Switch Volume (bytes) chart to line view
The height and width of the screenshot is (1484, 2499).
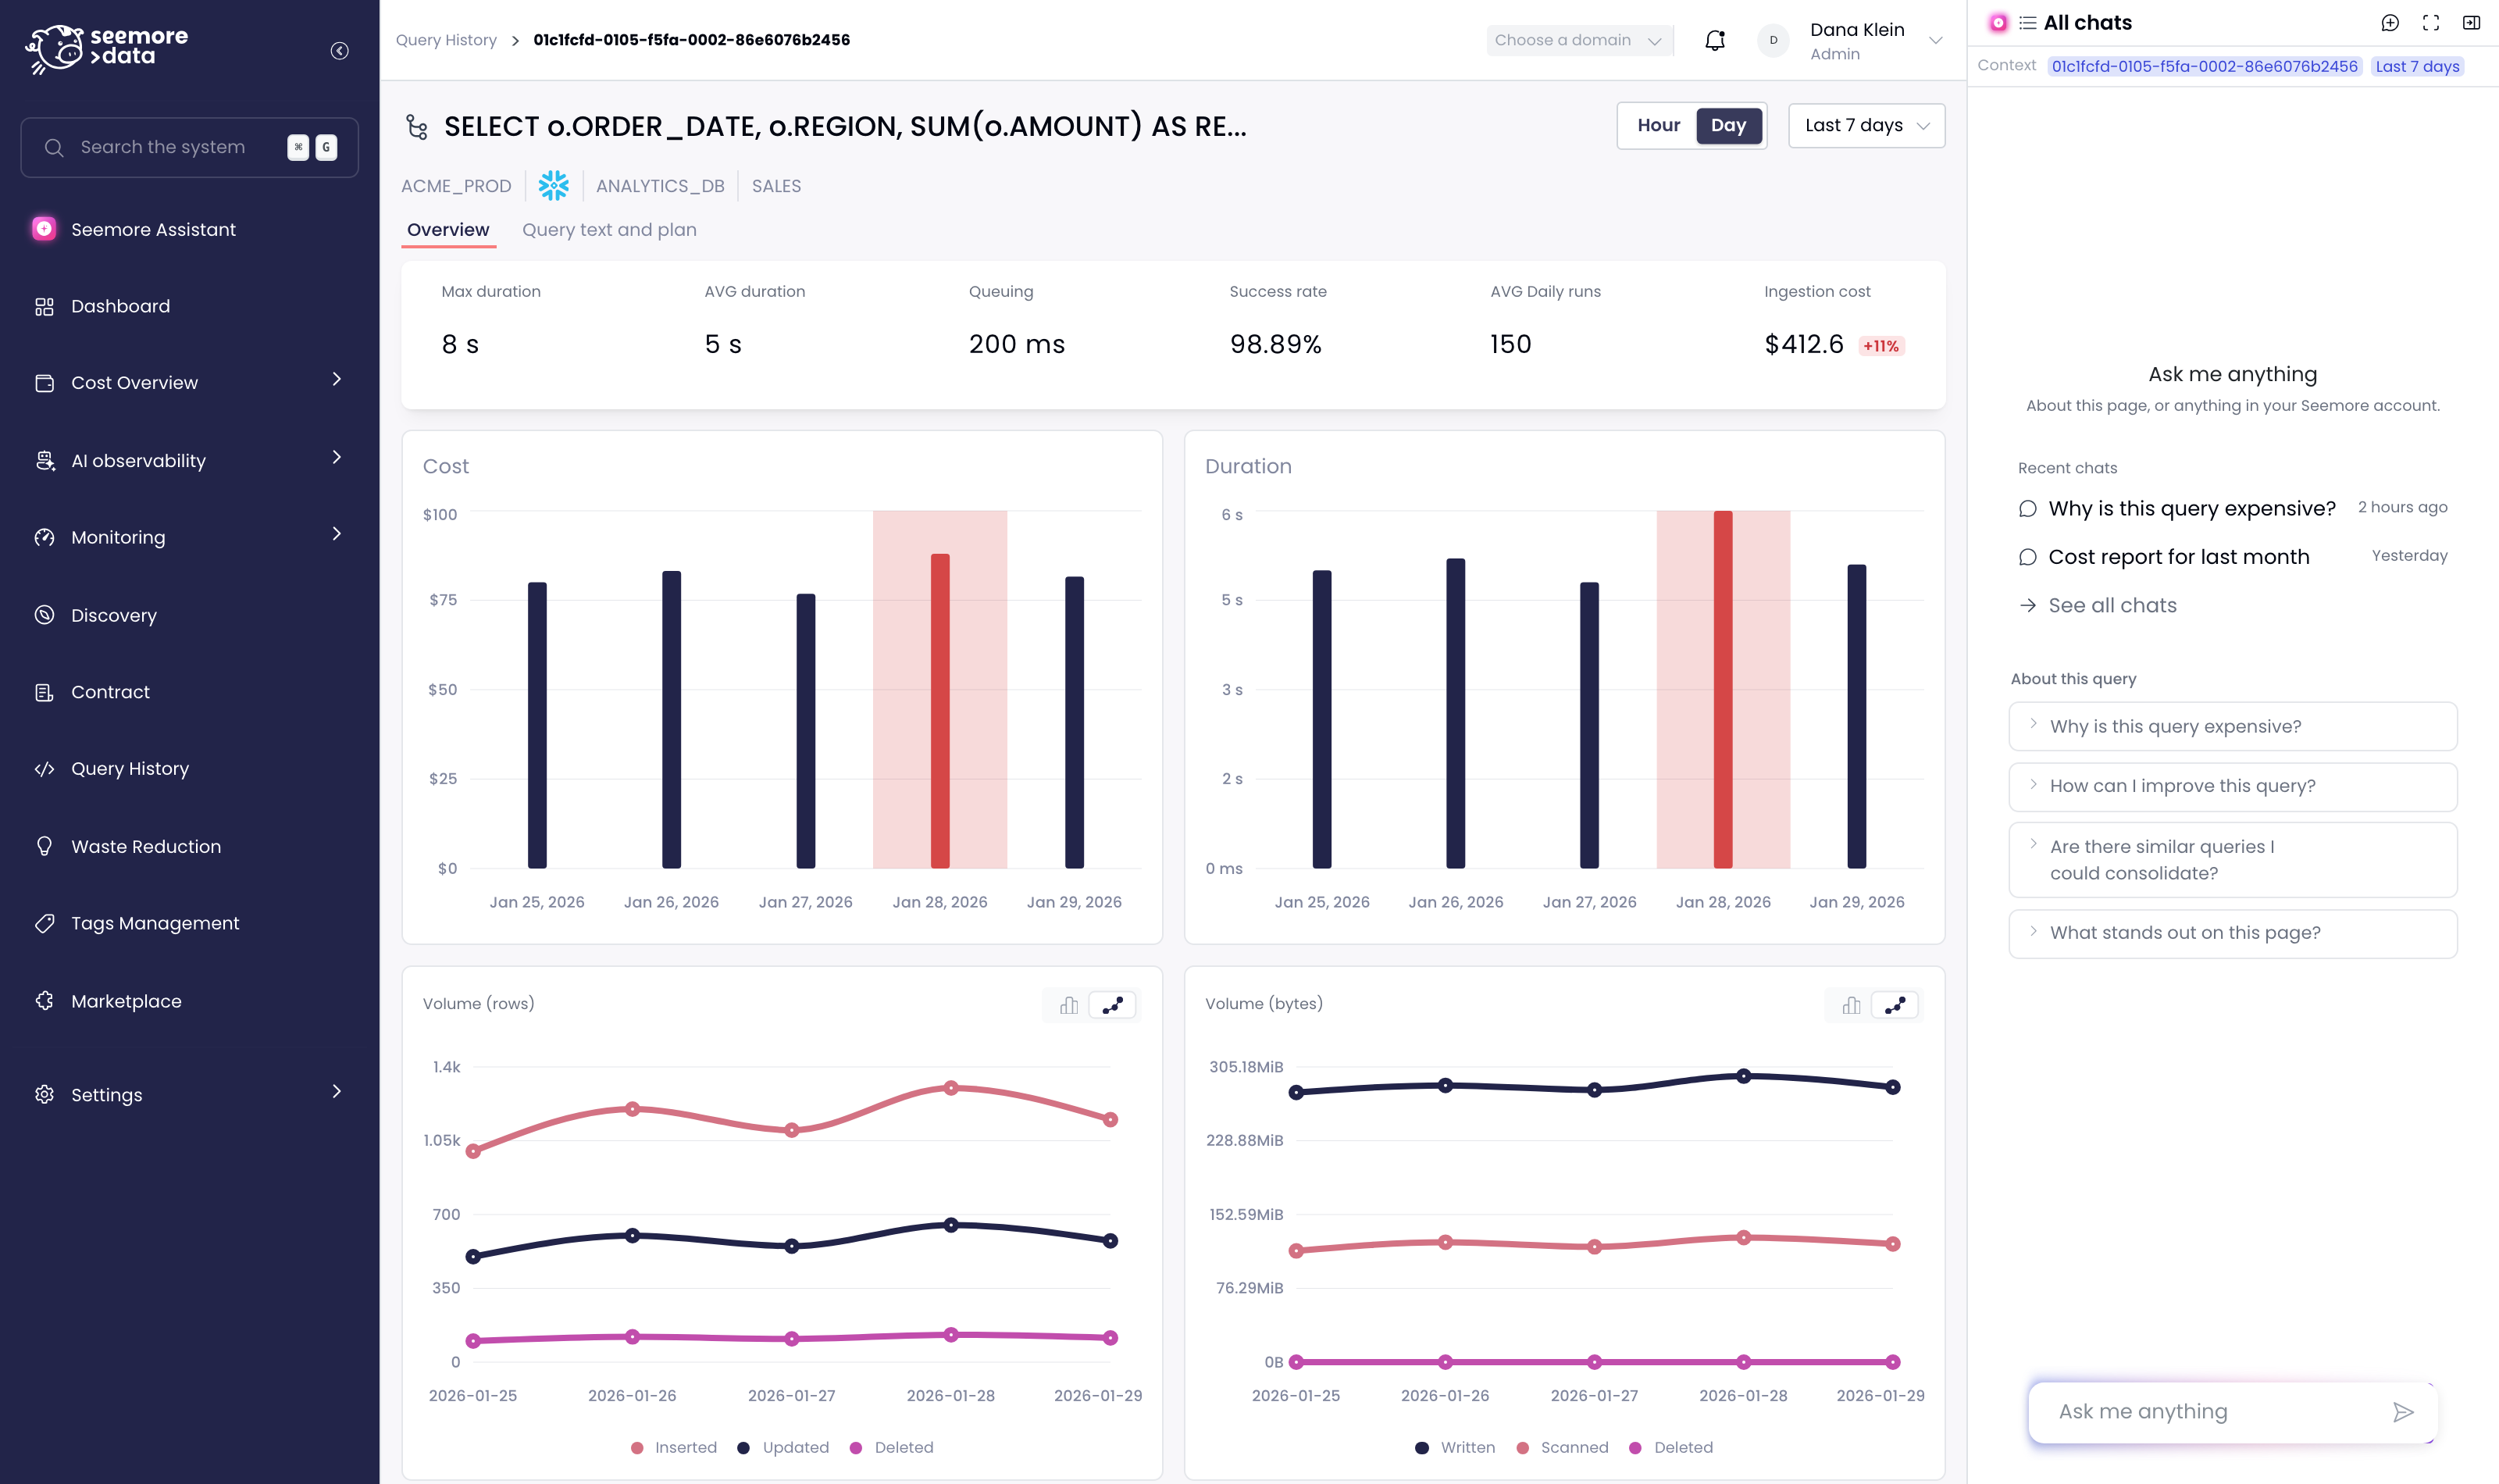[1895, 1005]
